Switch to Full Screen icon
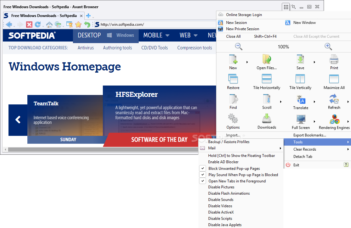This screenshot has width=351, height=228. [301, 119]
